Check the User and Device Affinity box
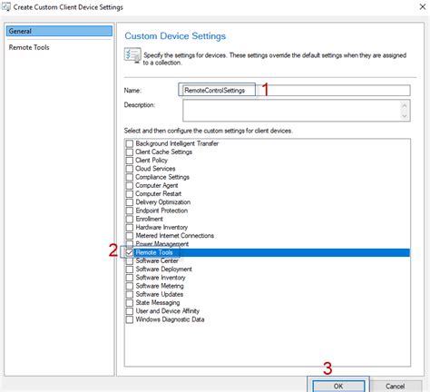Screen dimensions: 430x392 click(130, 311)
